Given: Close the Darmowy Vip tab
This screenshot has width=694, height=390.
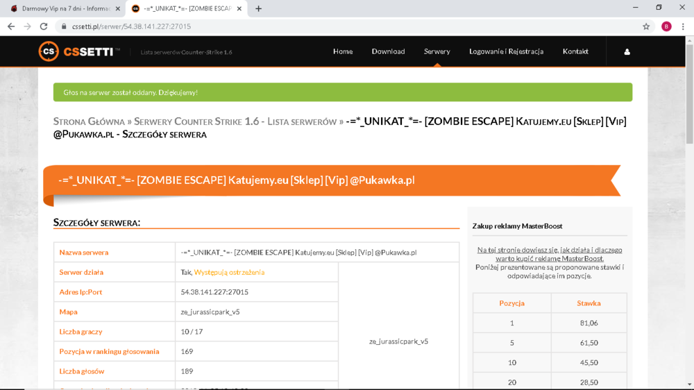Looking at the screenshot, I should click(x=118, y=8).
